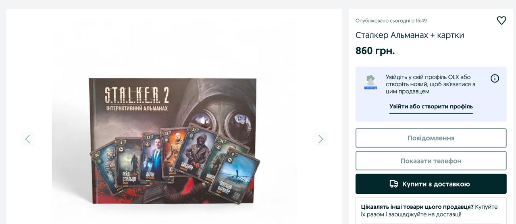The width and height of the screenshot is (516, 224).
Task: Click the profile avatar icon in login notice
Action: pos(370,82)
